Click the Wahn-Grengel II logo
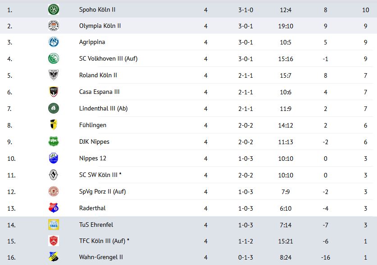 [54, 257]
